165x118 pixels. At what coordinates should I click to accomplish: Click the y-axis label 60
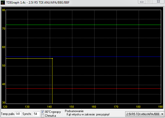(4, 47)
